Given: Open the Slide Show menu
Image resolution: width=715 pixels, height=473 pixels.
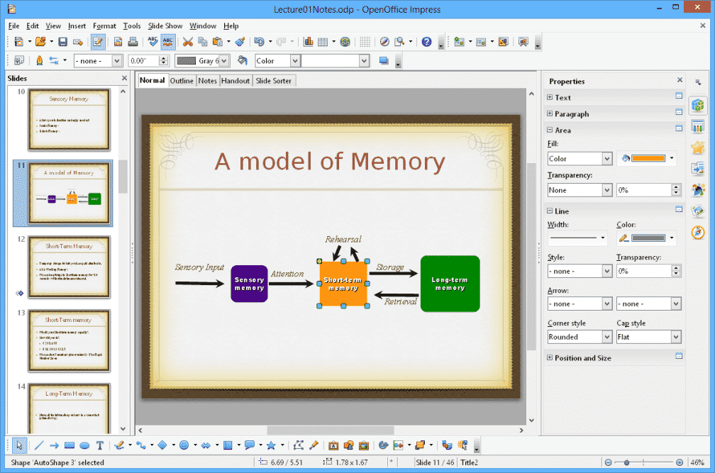Looking at the screenshot, I should pos(165,26).
